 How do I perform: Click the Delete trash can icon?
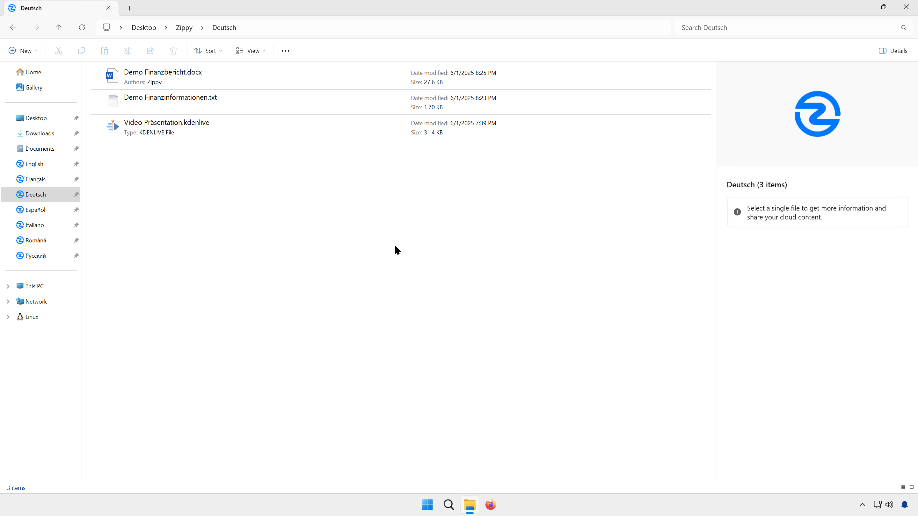coord(173,51)
